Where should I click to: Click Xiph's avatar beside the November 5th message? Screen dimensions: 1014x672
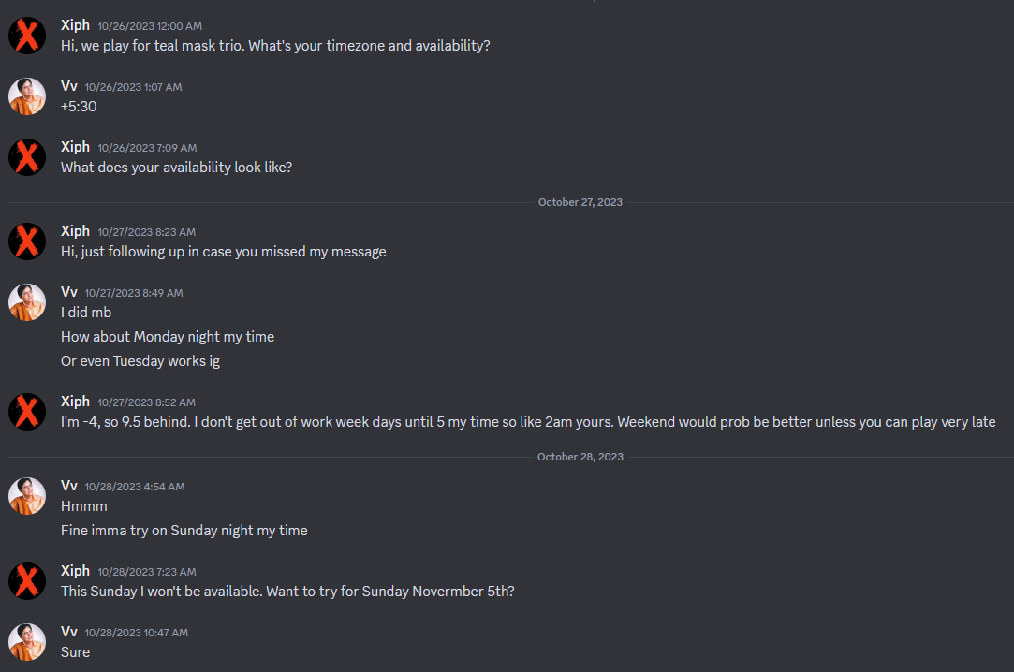(x=27, y=580)
